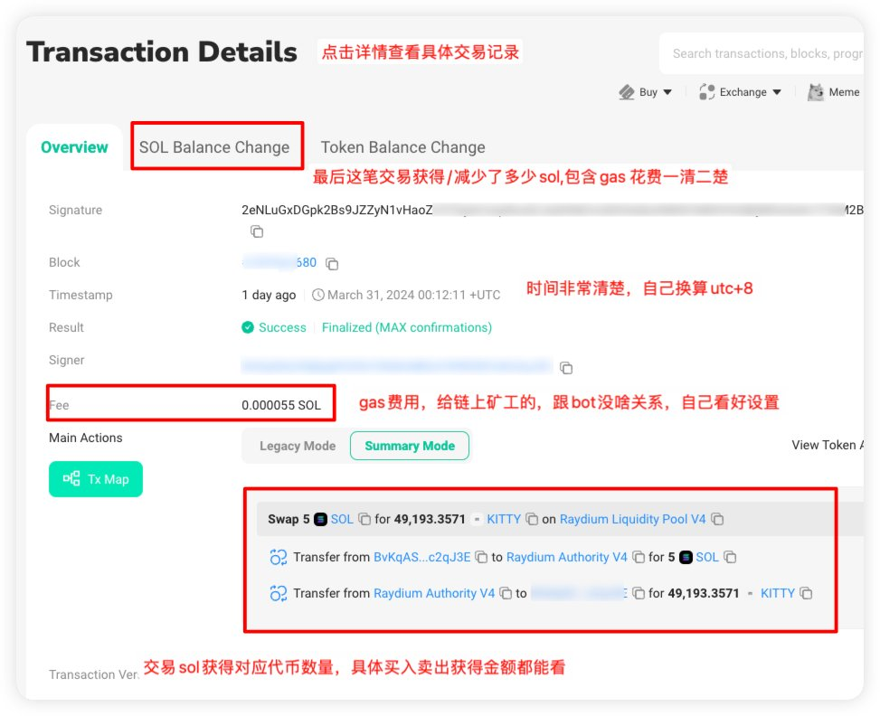880x716 pixels.
Task: Switch to Legacy Mode view
Action: 297,446
